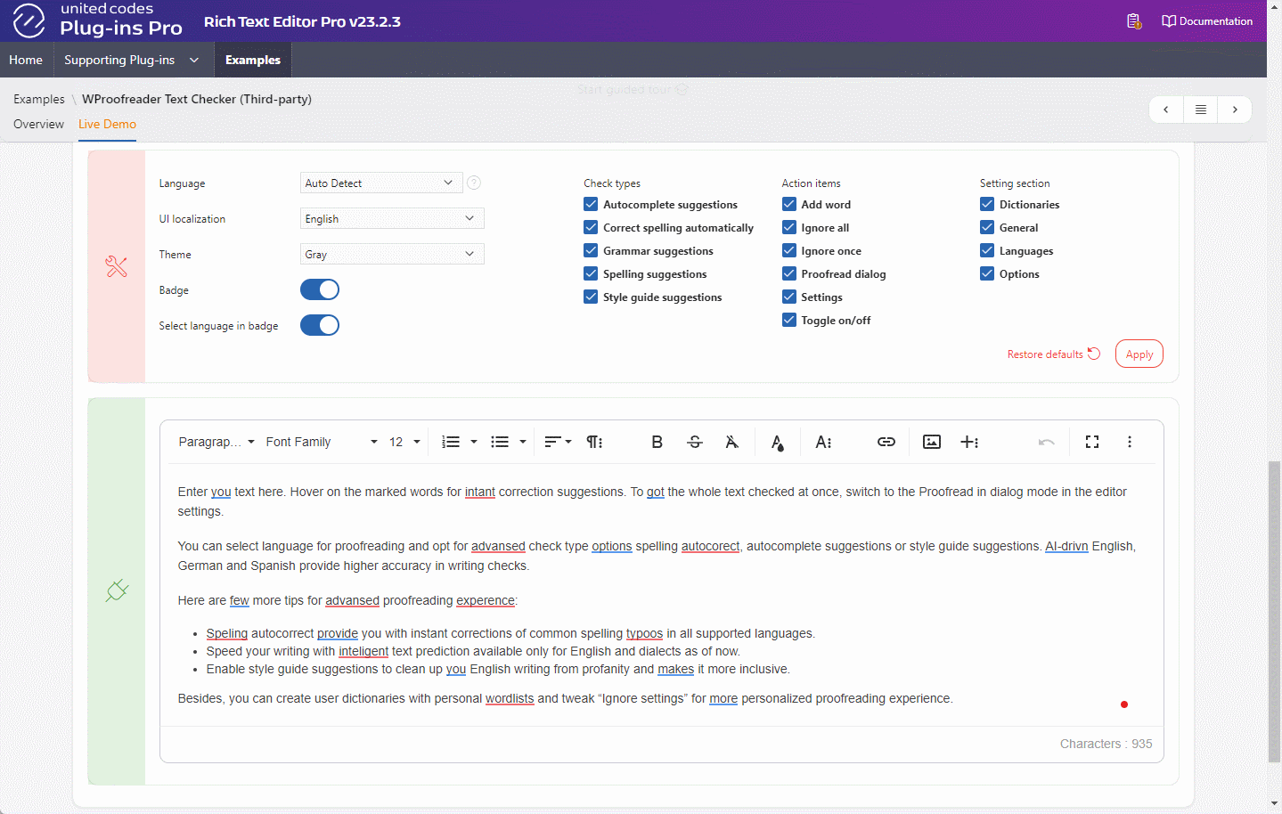Open the font color tool
The height and width of the screenshot is (814, 1282).
[x=778, y=442]
